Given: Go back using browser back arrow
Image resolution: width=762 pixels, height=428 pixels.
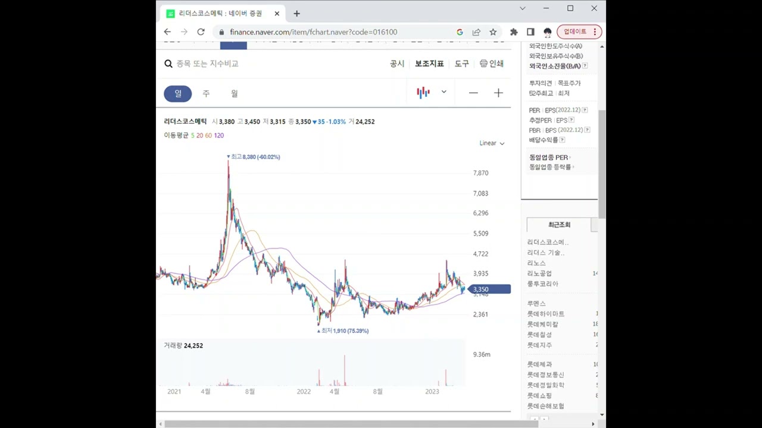Looking at the screenshot, I should pyautogui.click(x=167, y=32).
